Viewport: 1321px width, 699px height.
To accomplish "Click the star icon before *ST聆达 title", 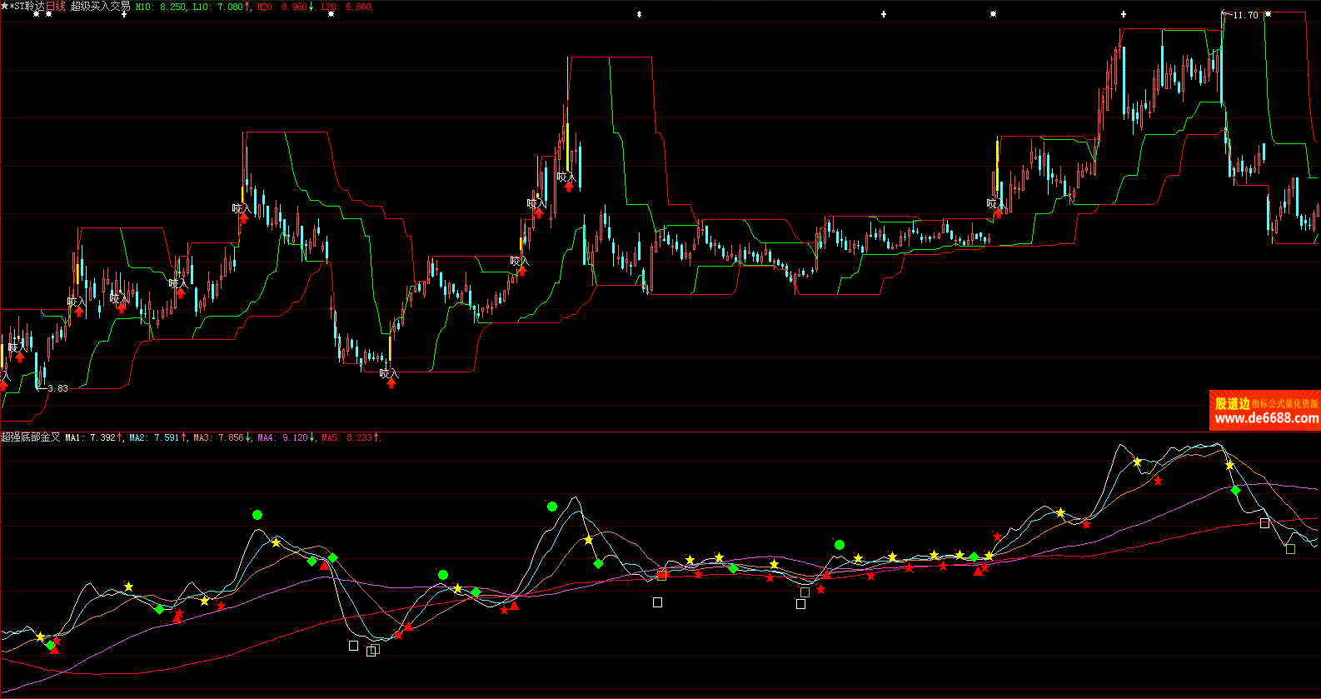I will pyautogui.click(x=4, y=6).
